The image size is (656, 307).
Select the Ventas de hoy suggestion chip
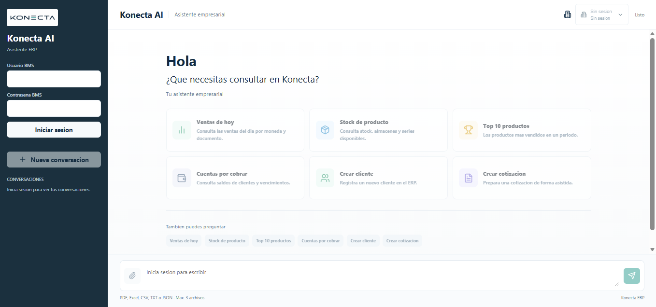184,240
